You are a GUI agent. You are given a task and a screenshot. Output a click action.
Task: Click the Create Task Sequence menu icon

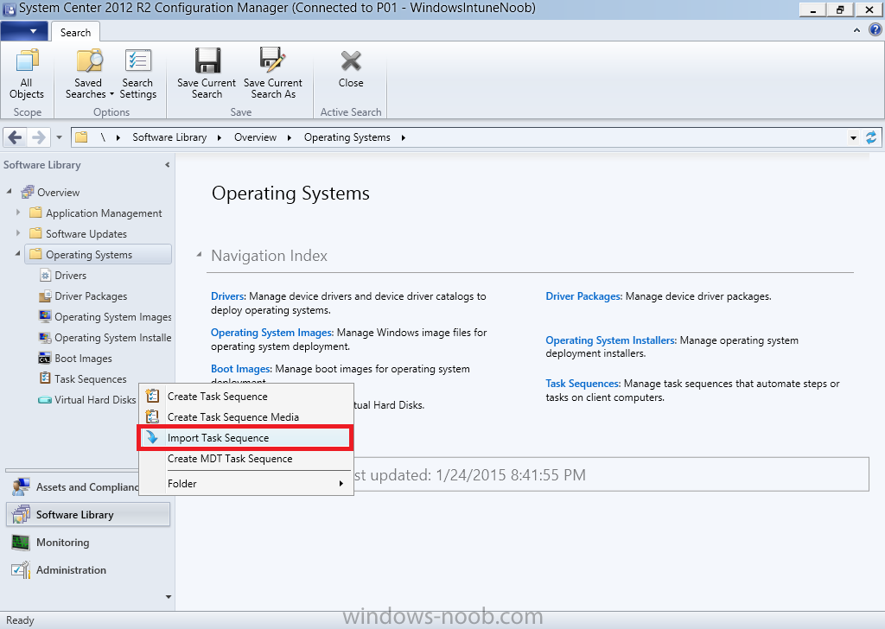tap(152, 396)
